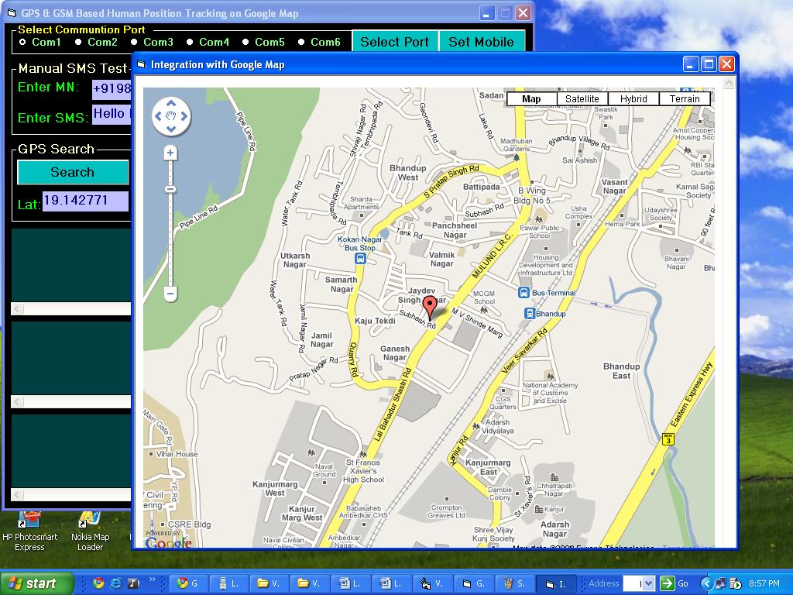Open the Address bar dropdown in taskbar
This screenshot has width=793, height=595.
(x=649, y=583)
